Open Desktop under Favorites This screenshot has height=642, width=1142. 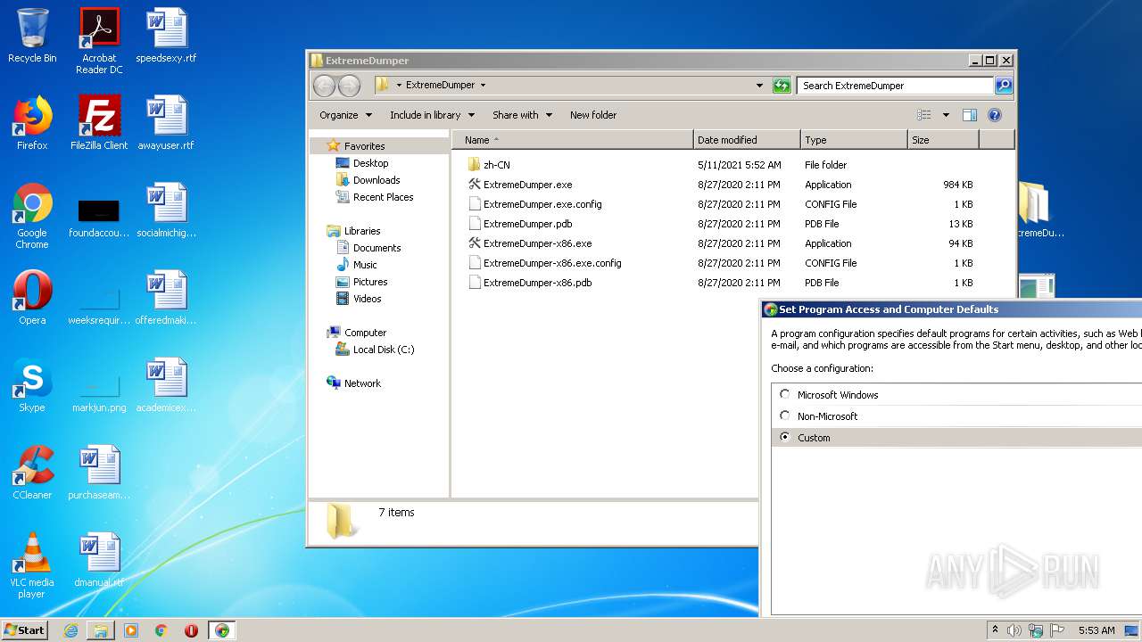click(370, 163)
